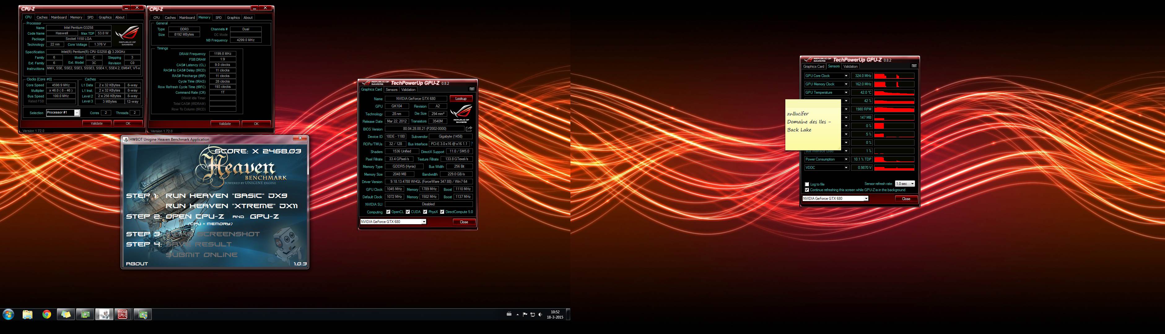Open Graphics tab in CPU-Z Memory window
Image resolution: width=1165 pixels, height=334 pixels.
click(x=233, y=18)
